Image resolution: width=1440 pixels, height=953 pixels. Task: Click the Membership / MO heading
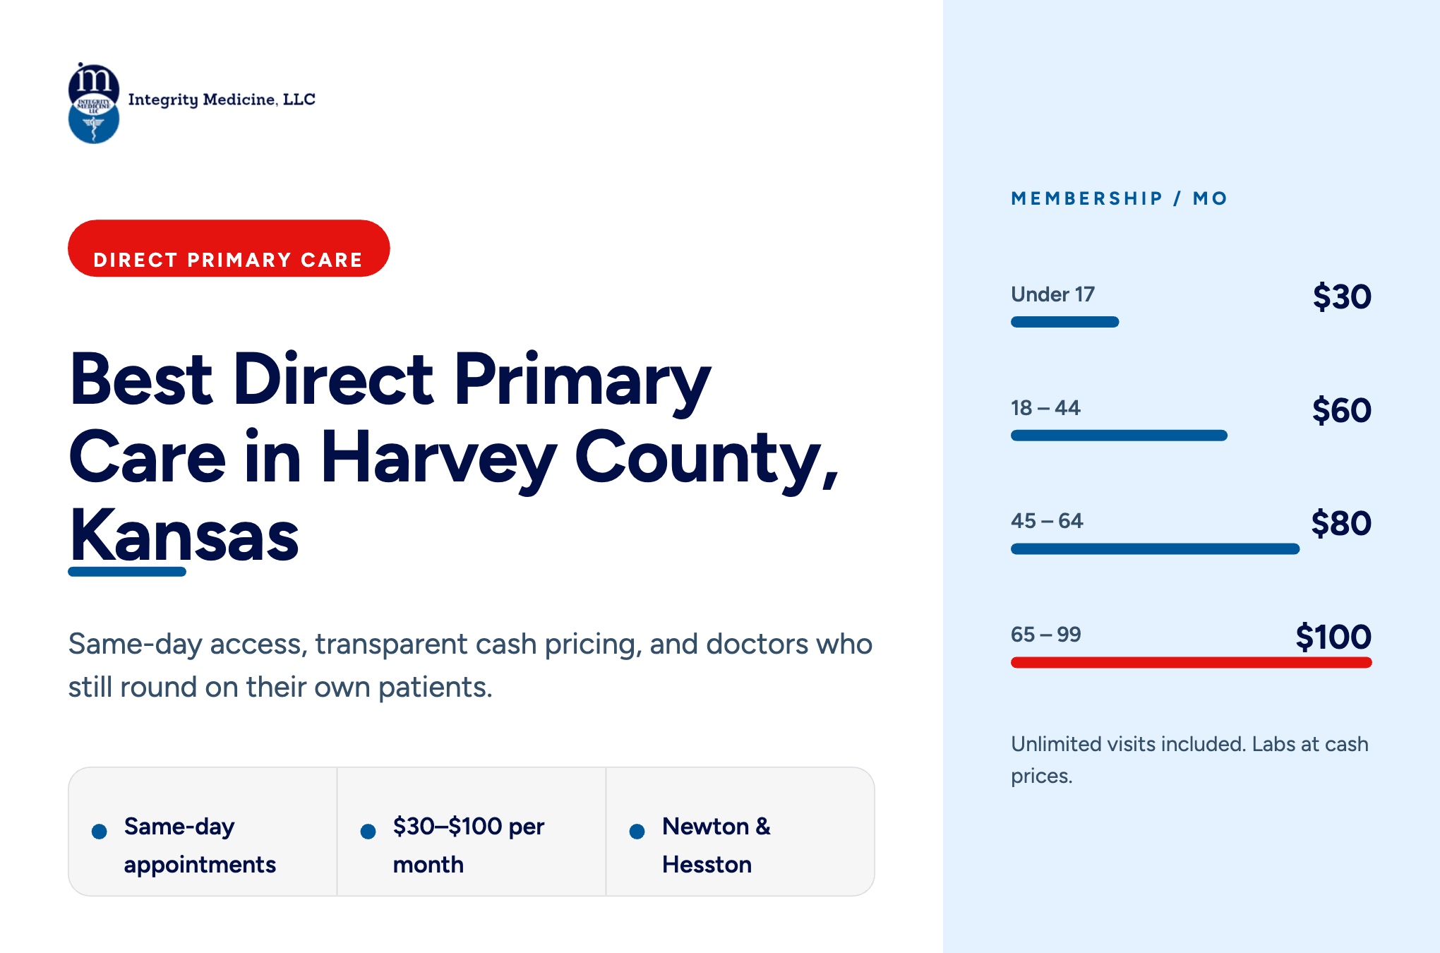tap(1119, 198)
